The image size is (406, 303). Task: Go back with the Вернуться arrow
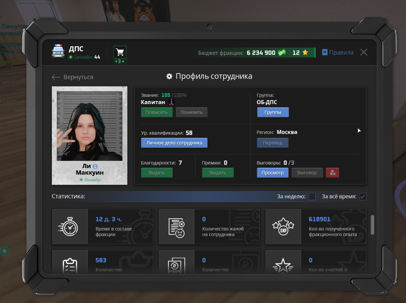click(73, 77)
